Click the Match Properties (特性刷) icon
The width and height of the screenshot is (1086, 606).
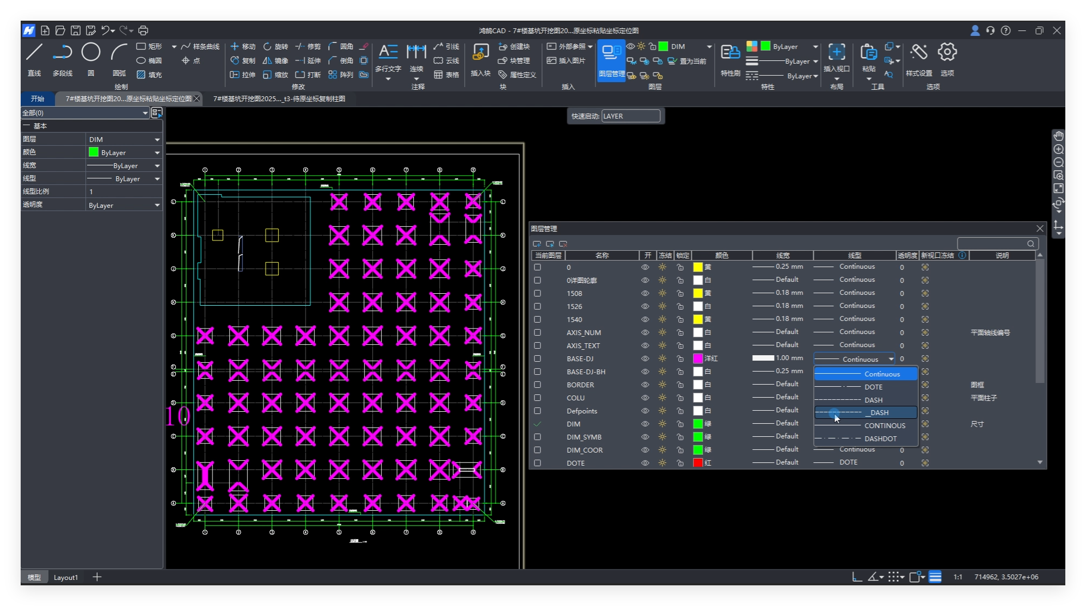(730, 53)
